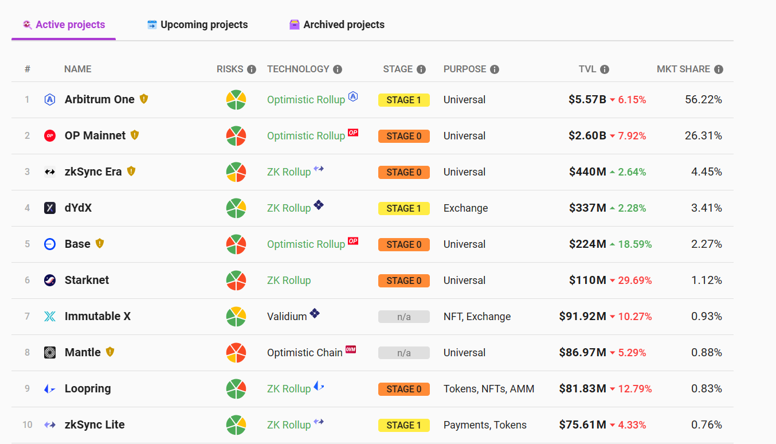Click the OVM badge beside Optimistic Chain
776x444 pixels.
pyautogui.click(x=351, y=350)
